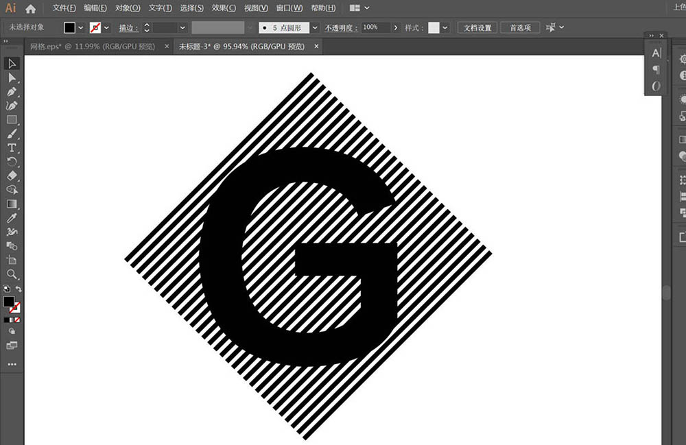The image size is (686, 445).
Task: Open the Paragraph panel icon
Action: (656, 69)
